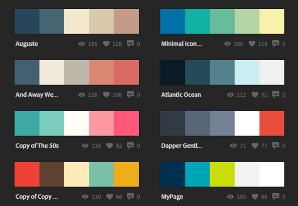Click the heart icon on Copy of The 50s

click(x=109, y=146)
